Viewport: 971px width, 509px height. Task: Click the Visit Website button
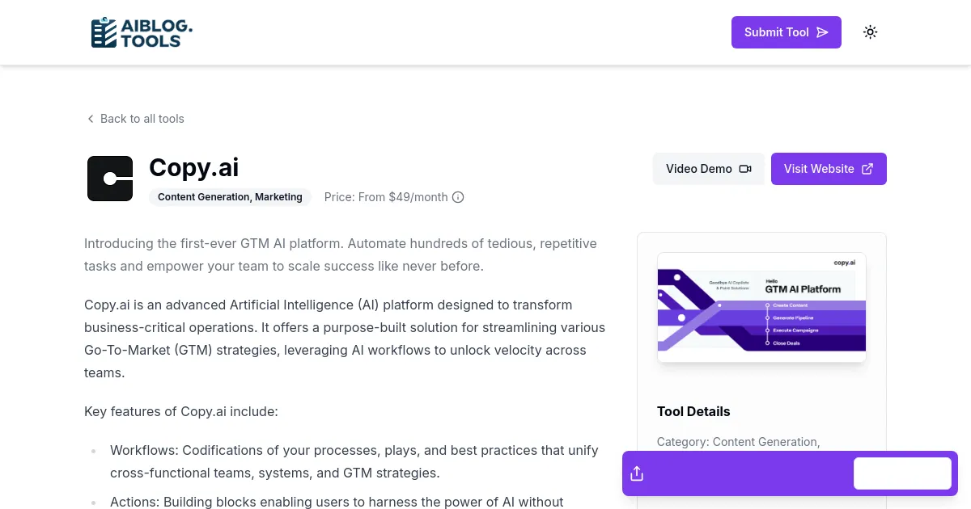(828, 169)
